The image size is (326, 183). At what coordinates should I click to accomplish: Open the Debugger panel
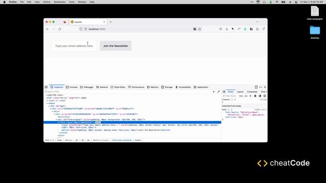coord(87,87)
